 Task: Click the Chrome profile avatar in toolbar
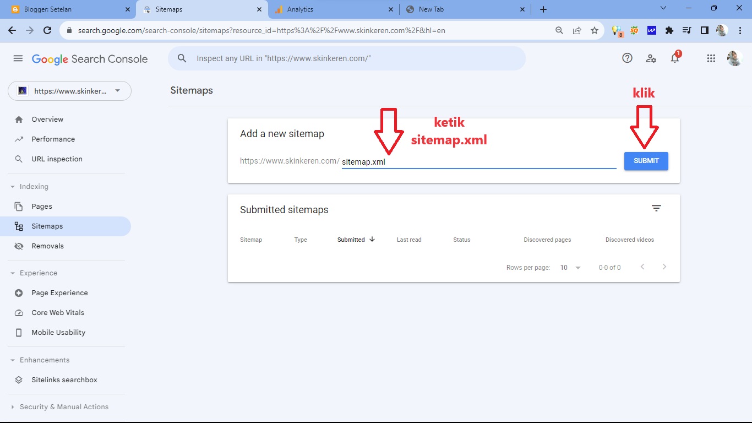722,31
